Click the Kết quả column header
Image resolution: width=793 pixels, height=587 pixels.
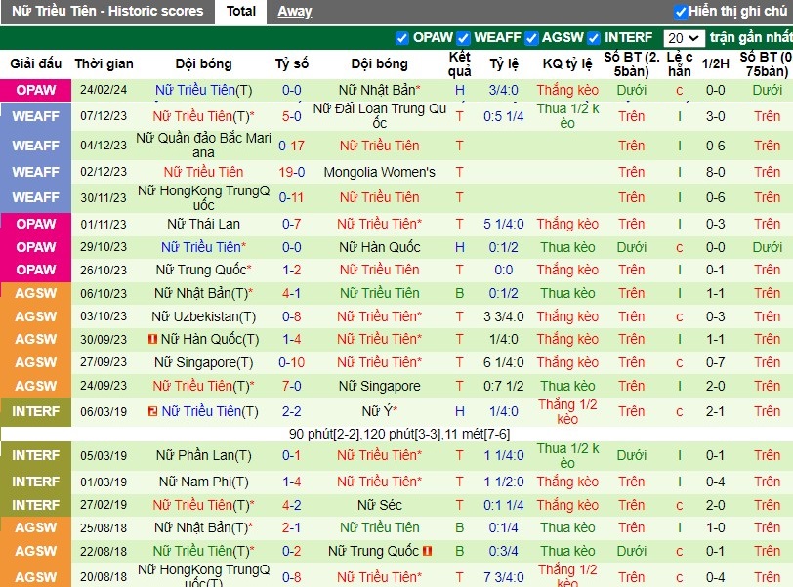tap(459, 63)
